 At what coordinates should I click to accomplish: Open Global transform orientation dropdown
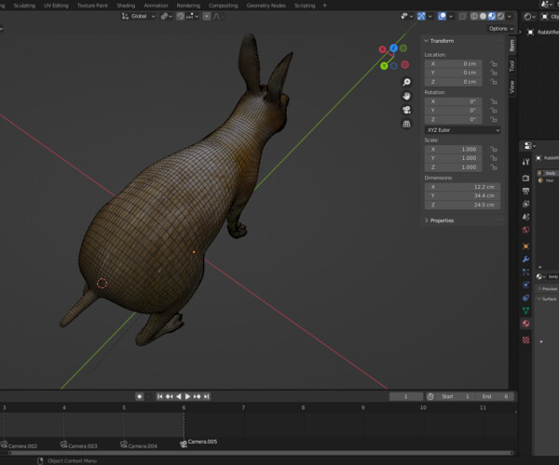(x=139, y=17)
